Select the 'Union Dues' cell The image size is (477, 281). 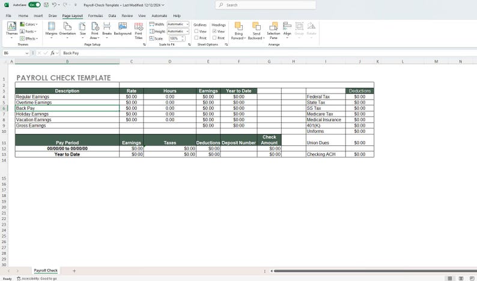[326, 140]
